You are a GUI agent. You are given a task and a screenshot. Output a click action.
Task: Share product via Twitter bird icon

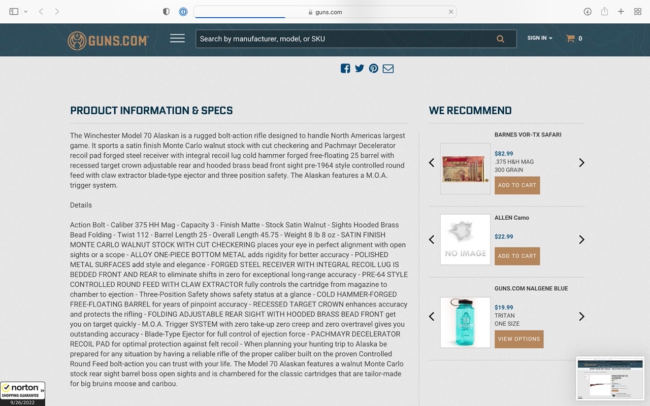tap(360, 69)
